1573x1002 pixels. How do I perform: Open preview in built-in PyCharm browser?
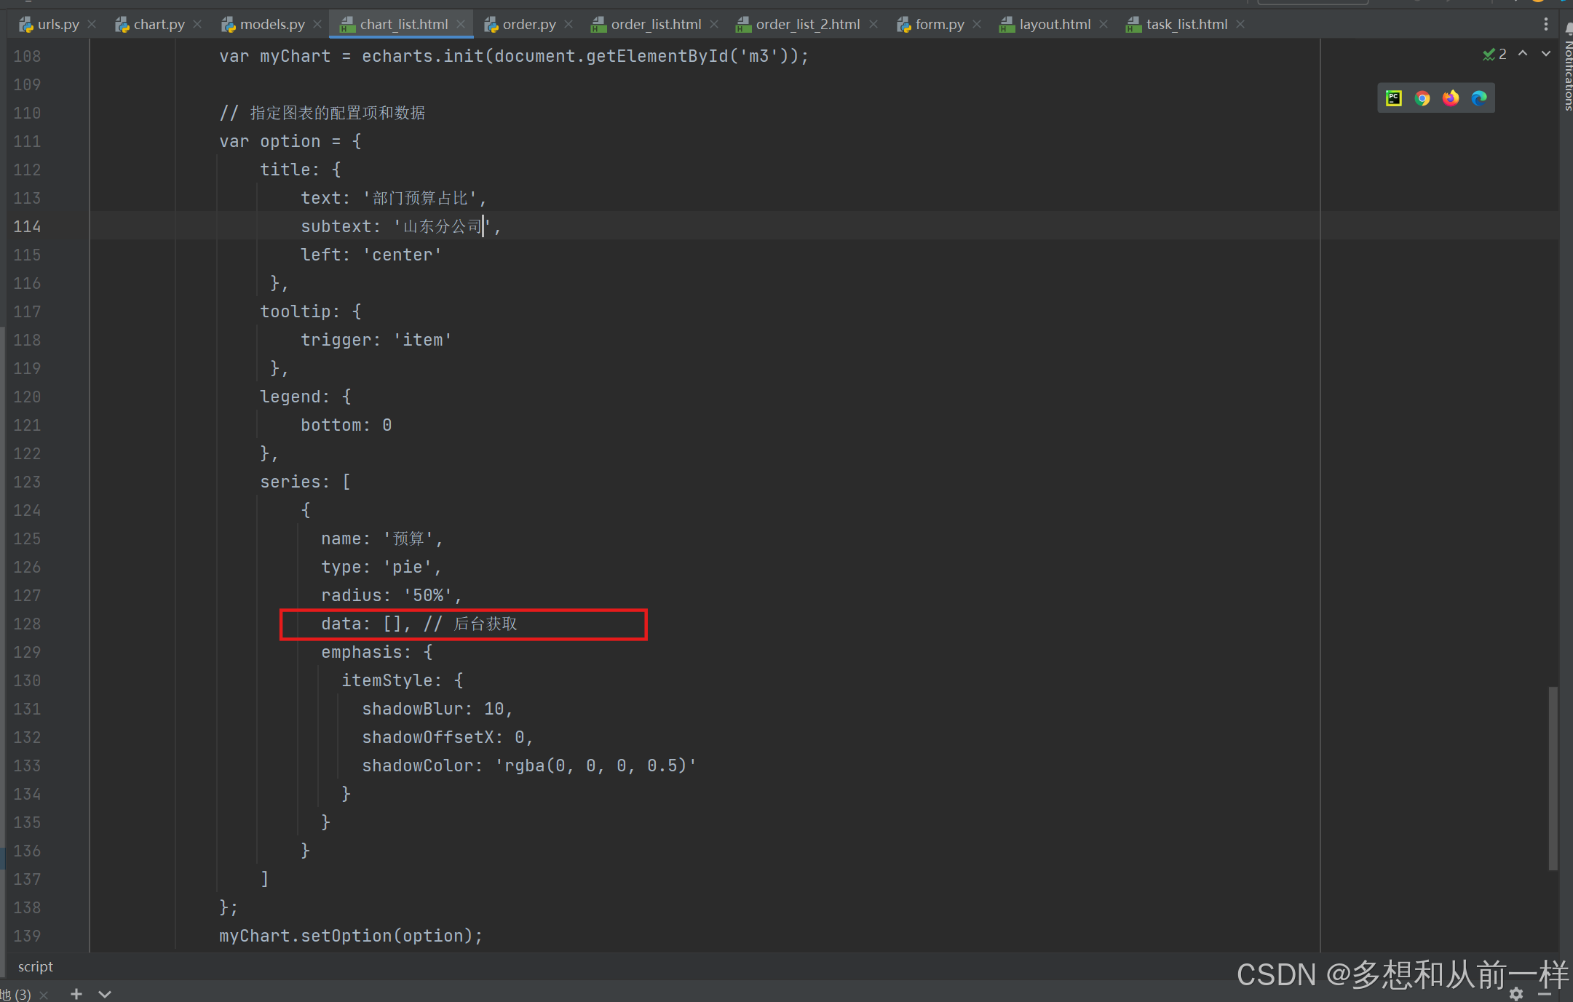[1393, 98]
